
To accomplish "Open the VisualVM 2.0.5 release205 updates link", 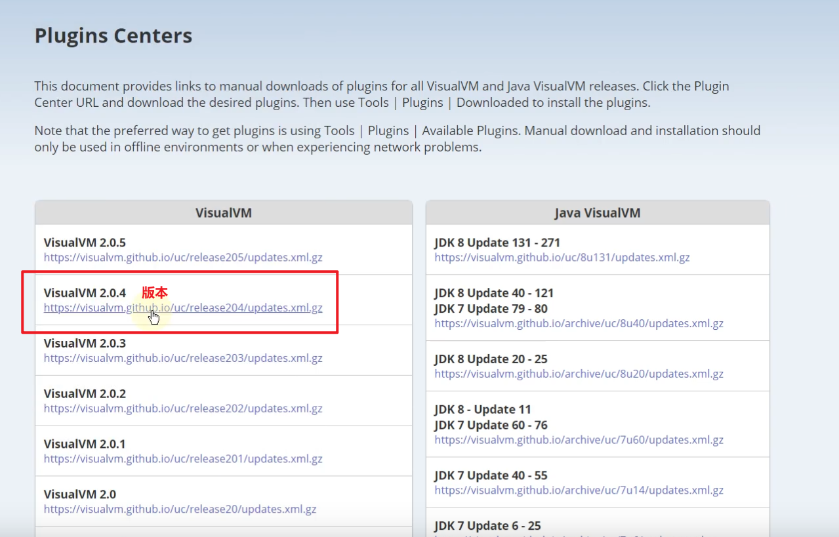I will [x=183, y=258].
